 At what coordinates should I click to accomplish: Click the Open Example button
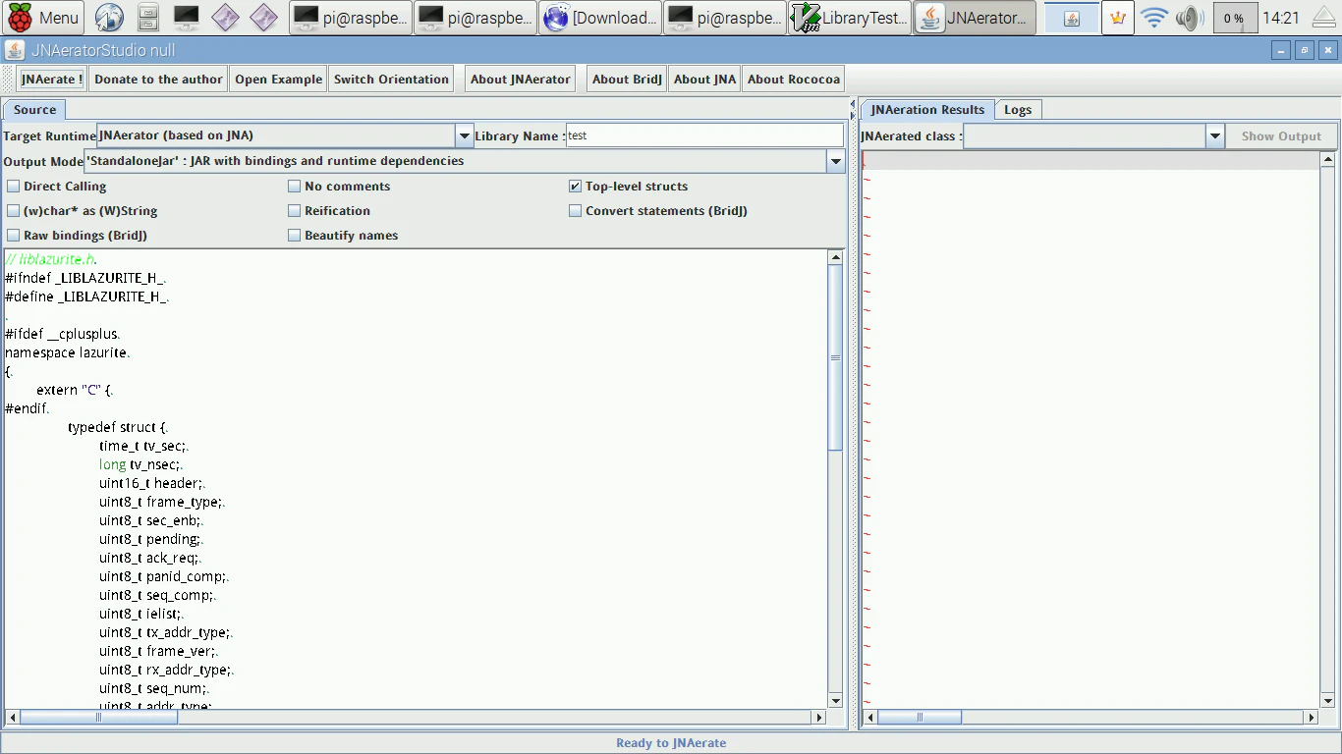278,80
